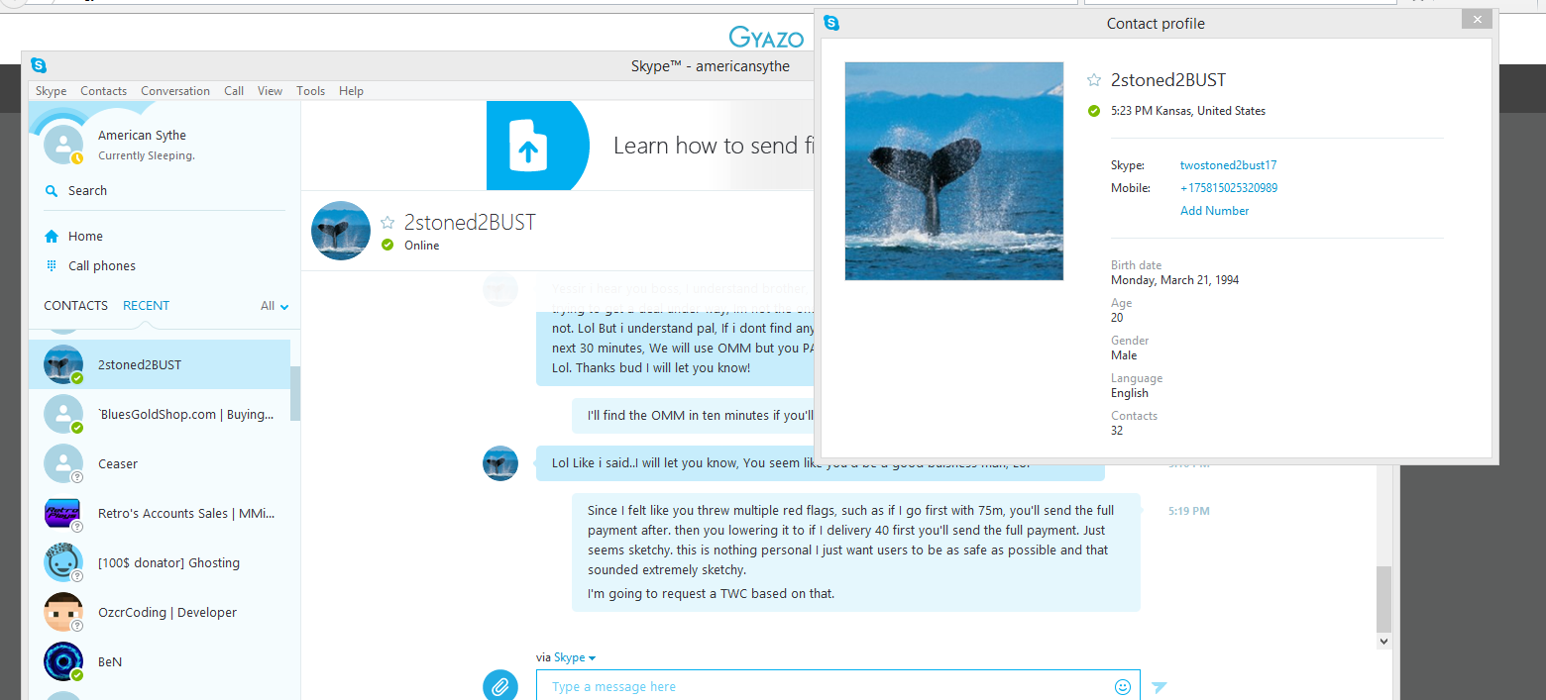This screenshot has width=1546, height=700.
Task: Click the mobile number +175815025320989
Action: (1229, 188)
